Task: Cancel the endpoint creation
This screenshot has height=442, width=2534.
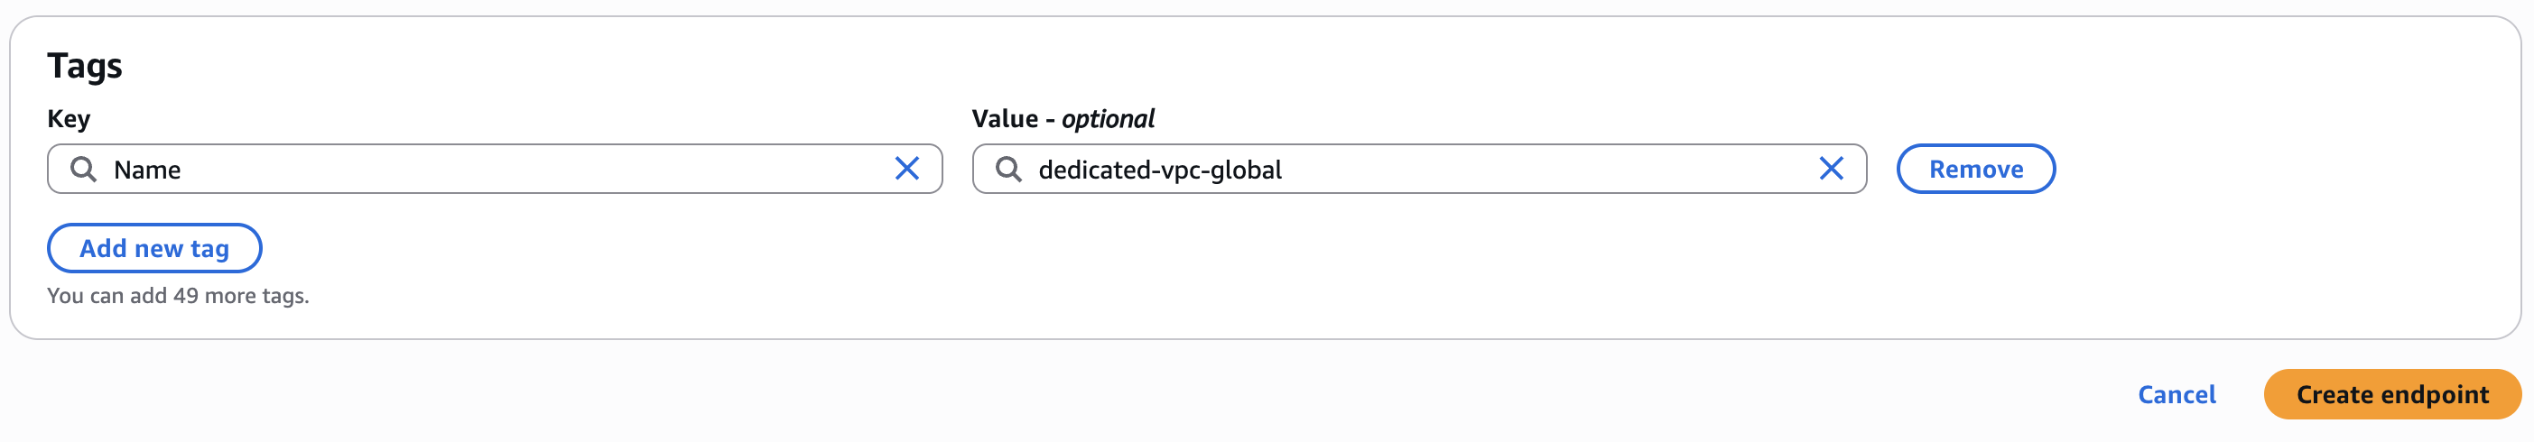Action: click(2176, 395)
